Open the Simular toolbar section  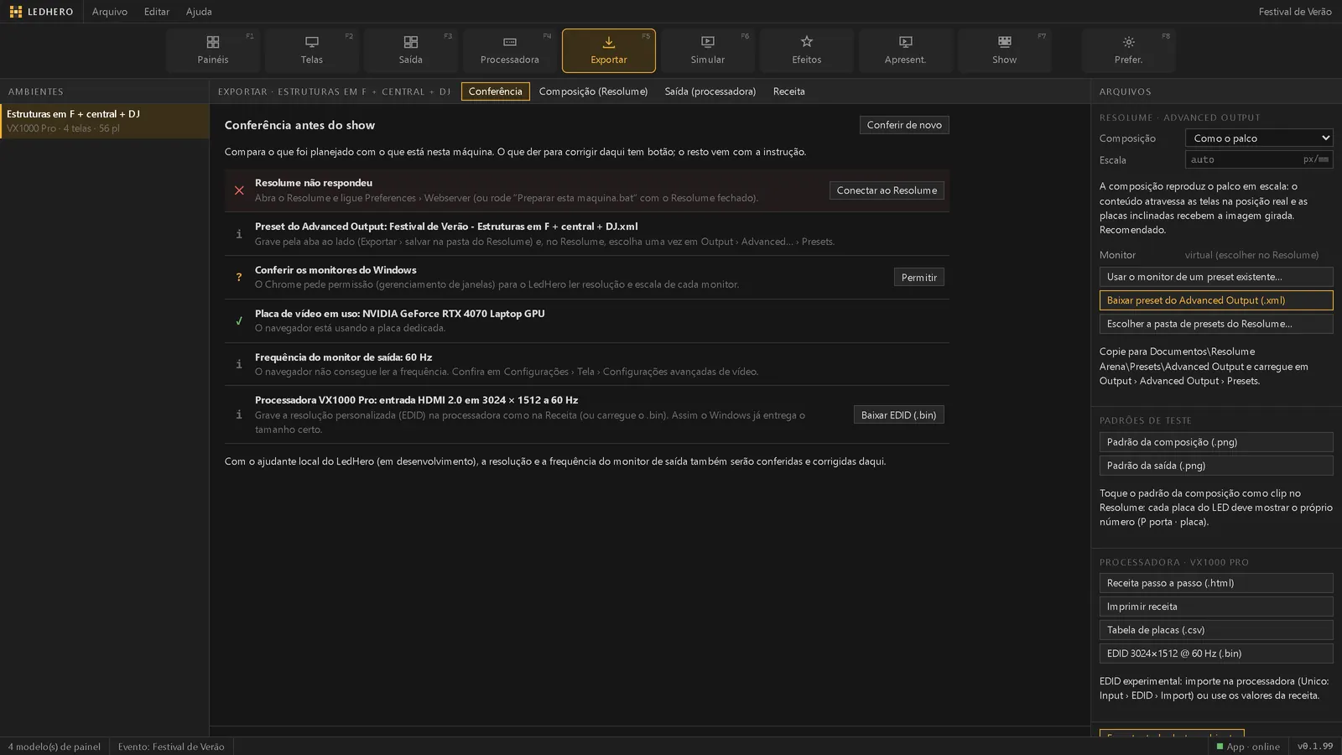[x=708, y=50]
